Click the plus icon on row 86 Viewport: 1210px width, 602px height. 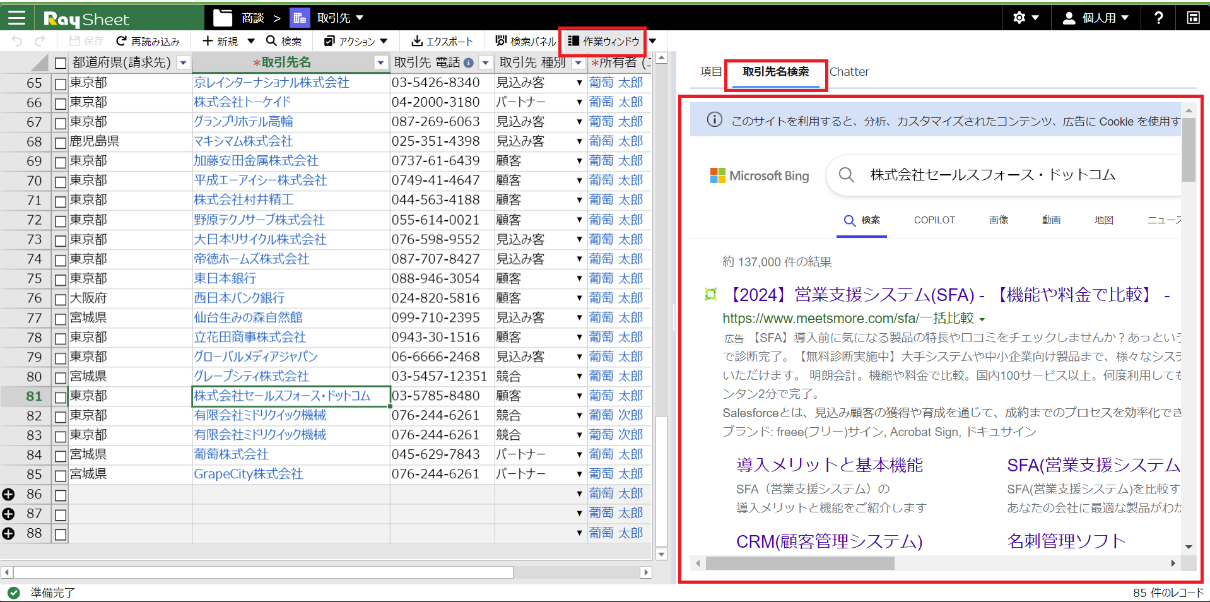8,494
